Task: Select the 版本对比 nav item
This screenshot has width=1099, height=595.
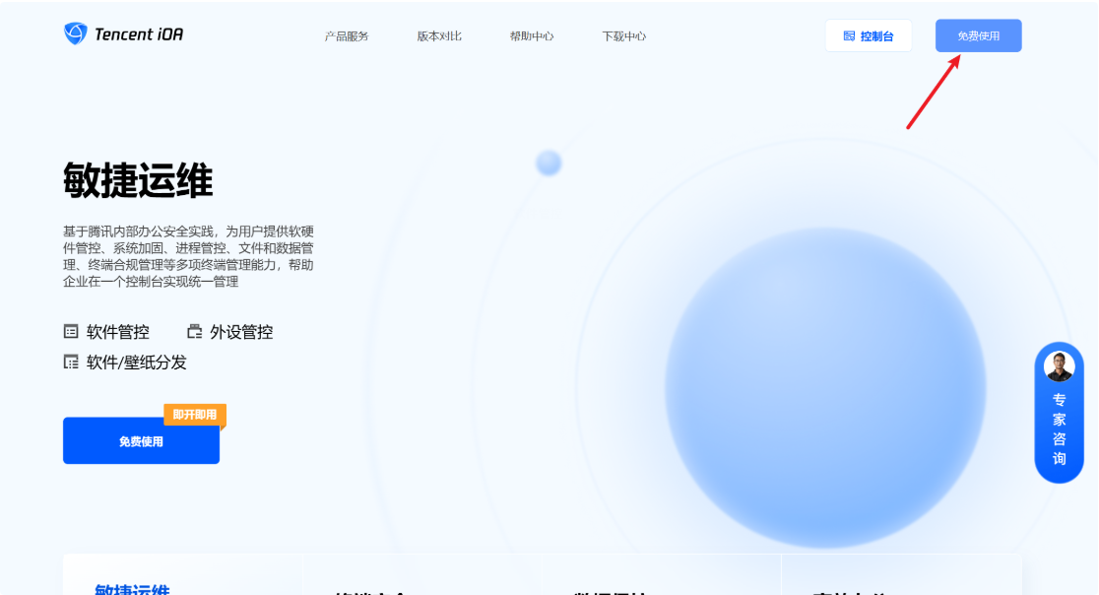Action: (437, 35)
